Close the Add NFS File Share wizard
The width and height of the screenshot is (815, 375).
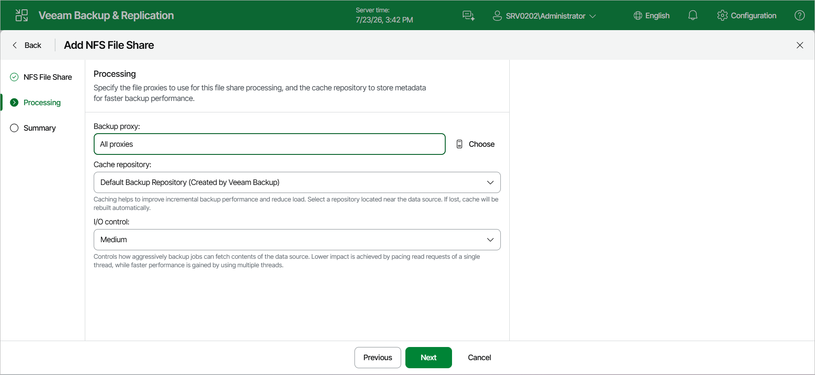[x=800, y=45]
